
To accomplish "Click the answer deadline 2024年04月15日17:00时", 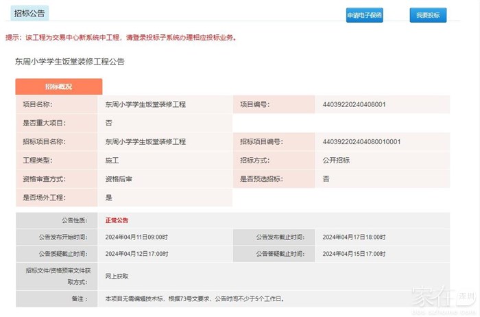I will pyautogui.click(x=354, y=253).
